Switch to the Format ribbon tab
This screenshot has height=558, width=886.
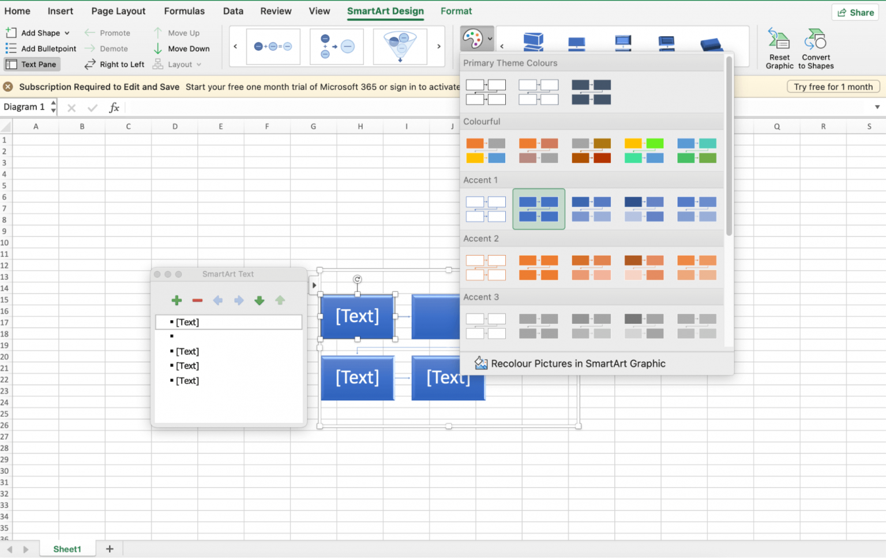click(x=456, y=11)
